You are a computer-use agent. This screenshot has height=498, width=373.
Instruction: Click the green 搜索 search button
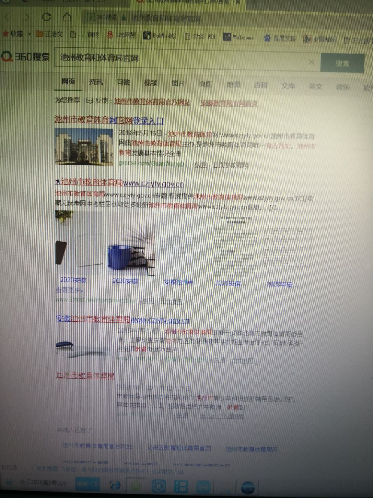point(342,63)
